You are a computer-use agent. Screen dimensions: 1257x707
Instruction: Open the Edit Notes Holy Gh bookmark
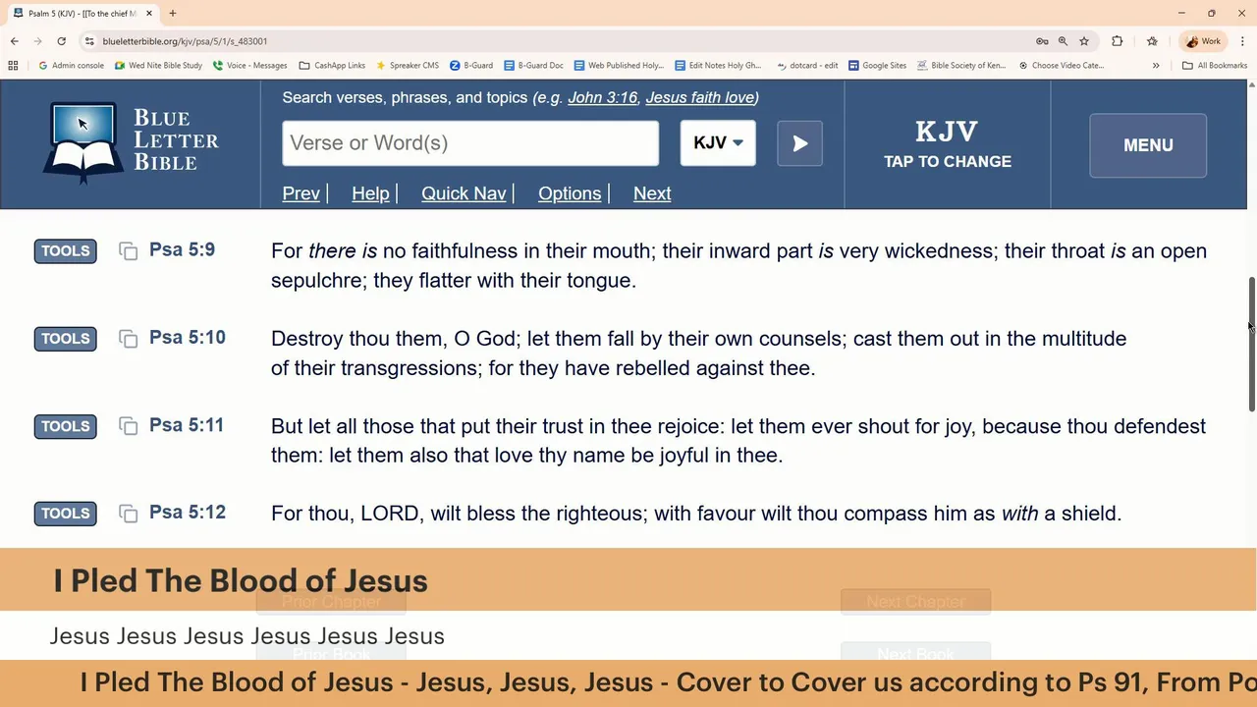[x=718, y=66]
